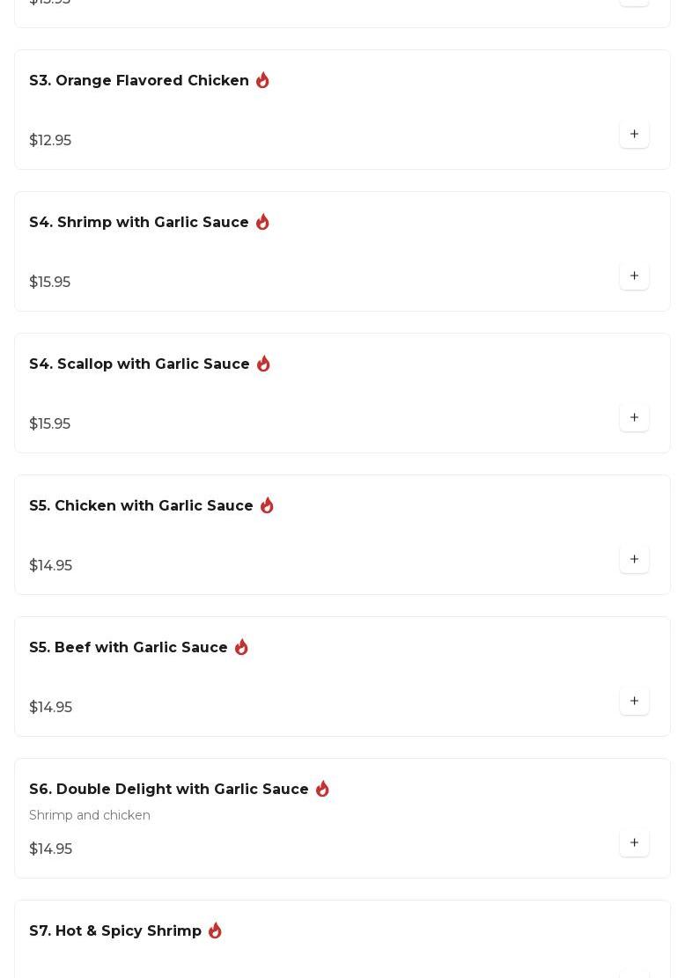Click spicy flame icon beside Orange Flavored Chicken

[x=262, y=80]
